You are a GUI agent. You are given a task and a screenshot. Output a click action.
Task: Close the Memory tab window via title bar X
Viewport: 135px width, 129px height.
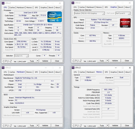[130, 68]
